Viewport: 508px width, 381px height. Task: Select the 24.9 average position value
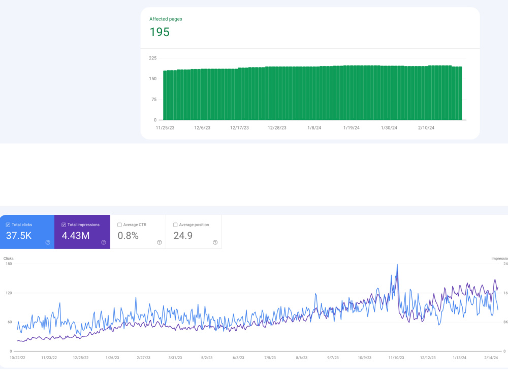pyautogui.click(x=183, y=236)
